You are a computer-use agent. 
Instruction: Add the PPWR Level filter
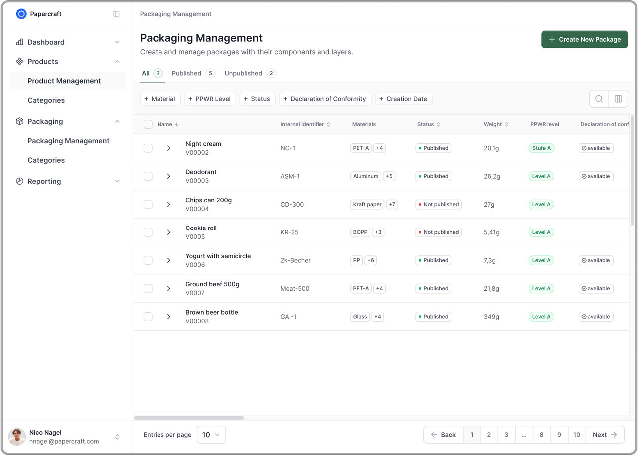click(x=210, y=99)
